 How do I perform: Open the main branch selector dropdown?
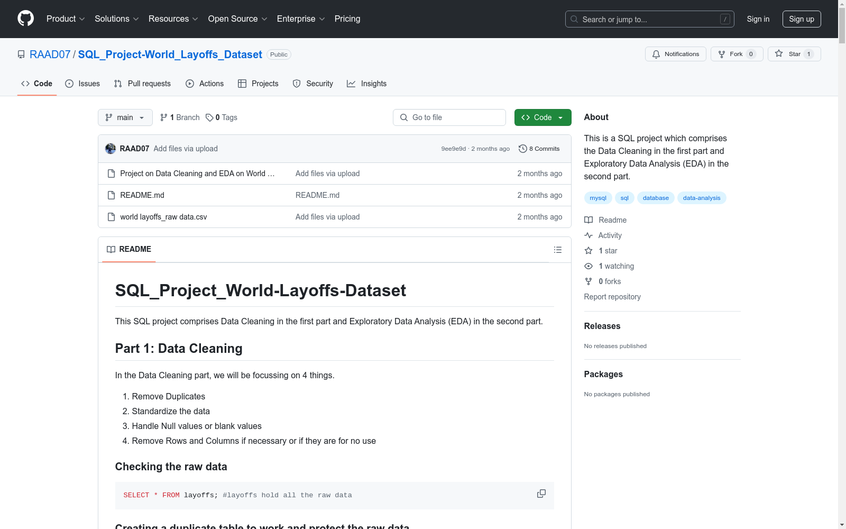tap(125, 117)
